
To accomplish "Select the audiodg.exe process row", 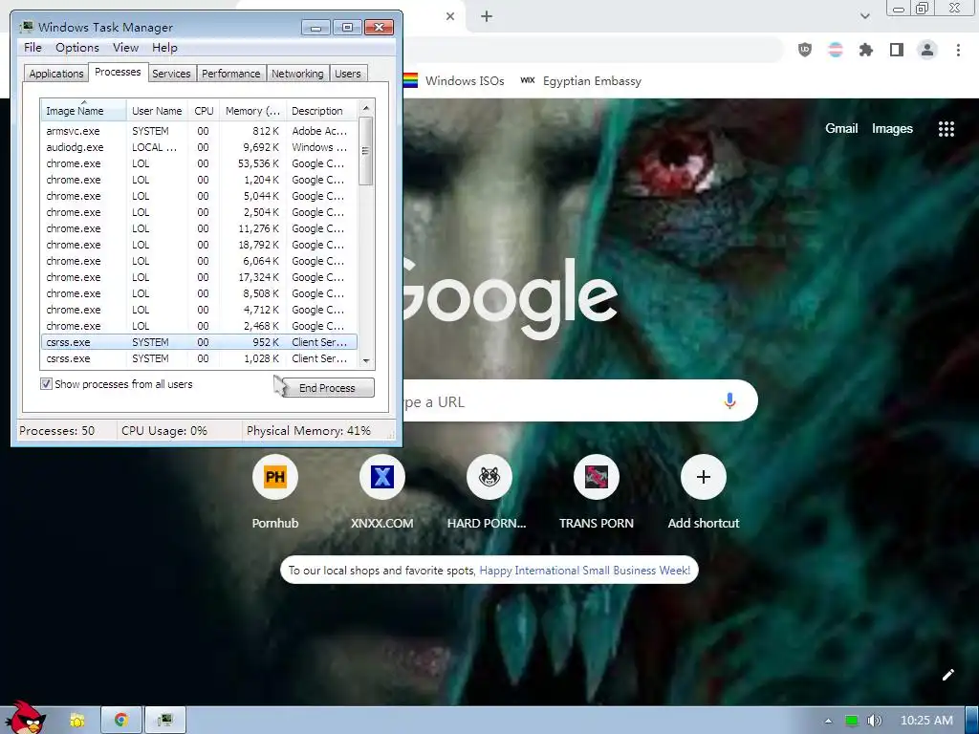I will pyautogui.click(x=199, y=147).
